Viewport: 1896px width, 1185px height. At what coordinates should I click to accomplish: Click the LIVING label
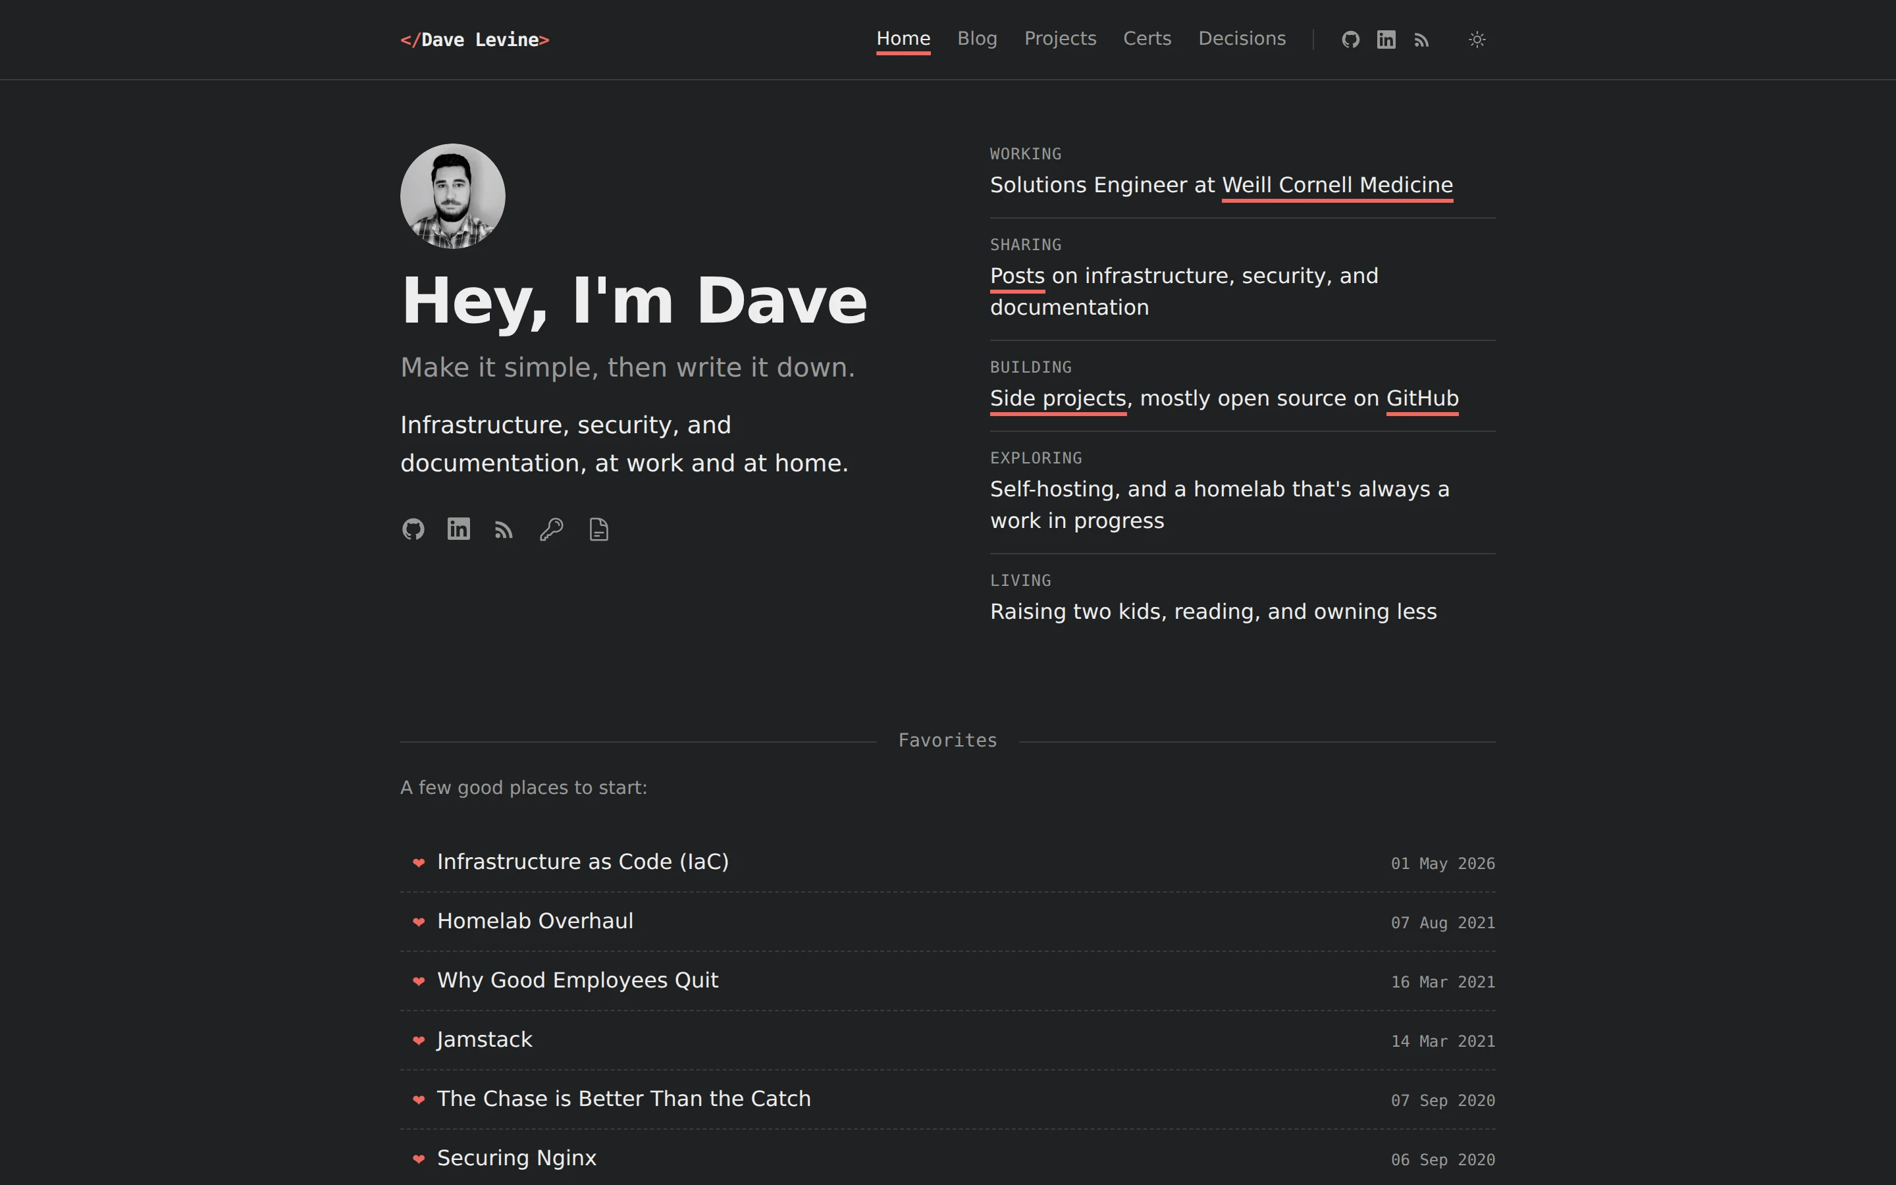click(x=1020, y=581)
